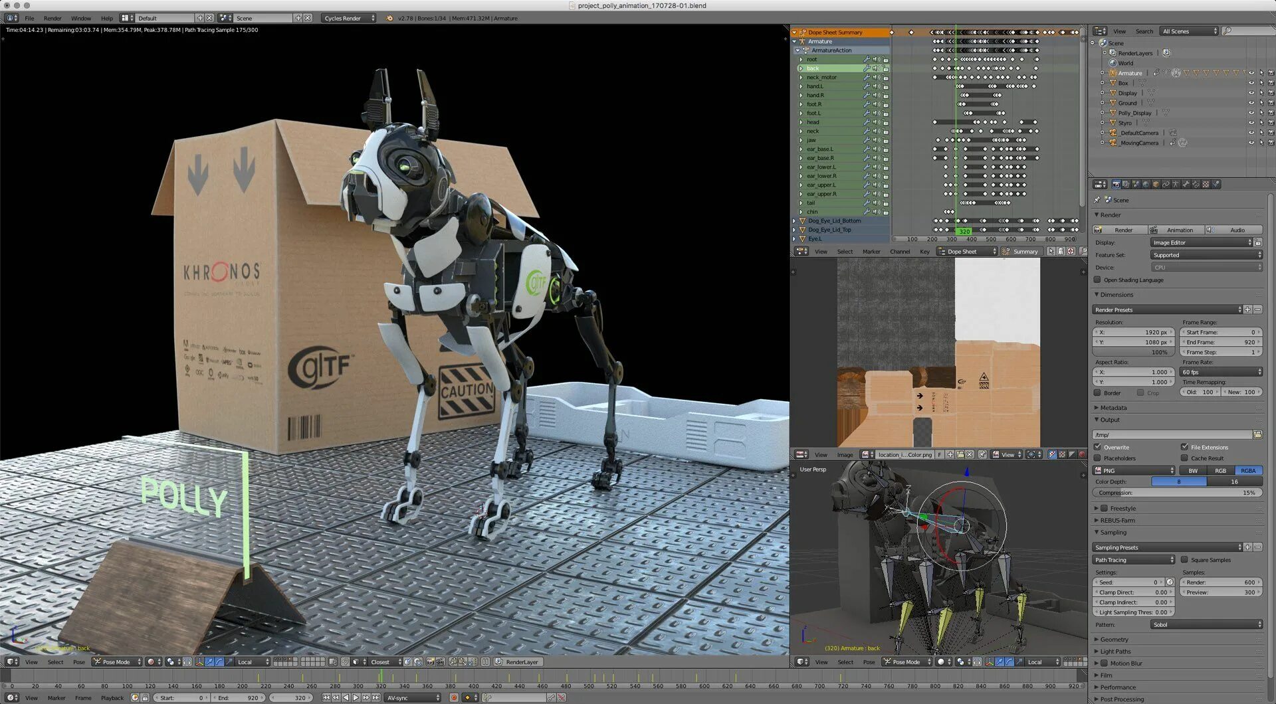Set color depth to 16

pos(1234,482)
